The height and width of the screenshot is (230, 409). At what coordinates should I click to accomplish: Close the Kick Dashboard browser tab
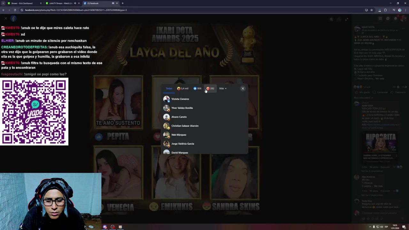[x=41, y=3]
